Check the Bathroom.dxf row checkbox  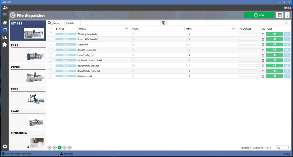click(x=50, y=76)
